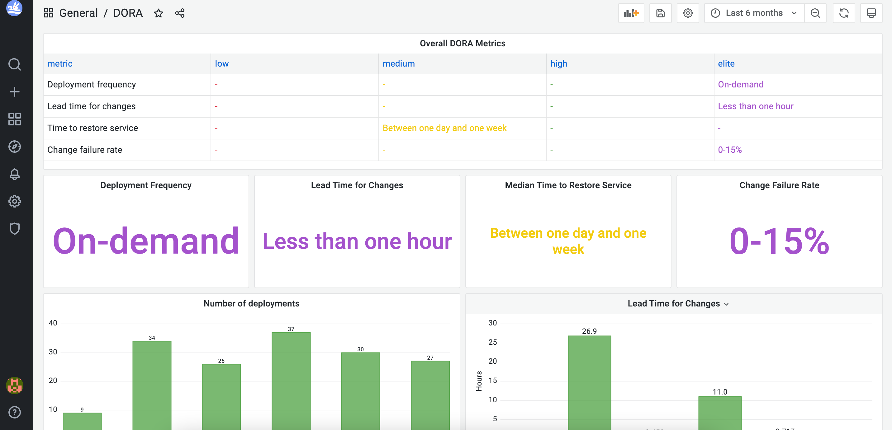Viewport: 892px width, 430px height.
Task: Cycle view mode with monitor icon
Action: click(871, 13)
